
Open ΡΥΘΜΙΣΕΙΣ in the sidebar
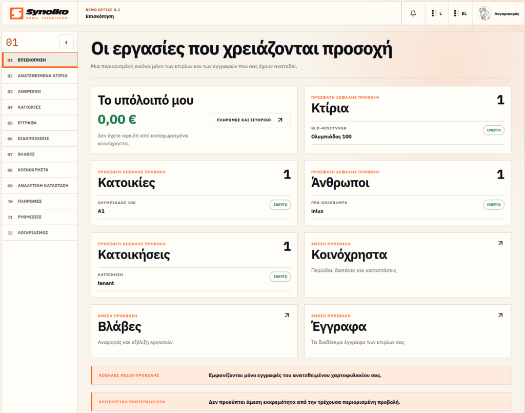(40, 217)
